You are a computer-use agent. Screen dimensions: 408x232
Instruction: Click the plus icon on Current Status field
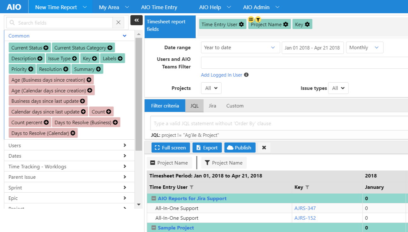tap(46, 48)
